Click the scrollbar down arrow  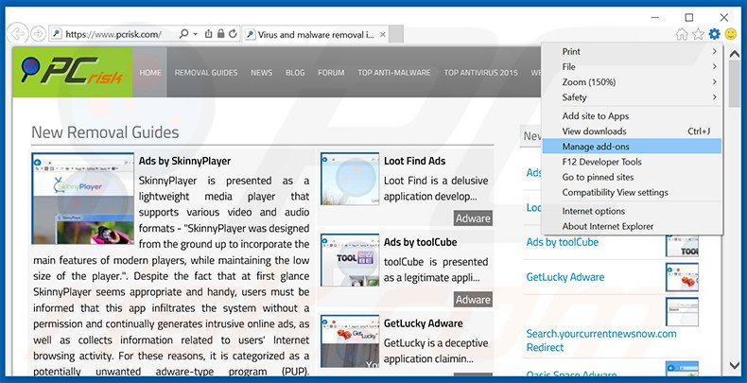point(734,365)
